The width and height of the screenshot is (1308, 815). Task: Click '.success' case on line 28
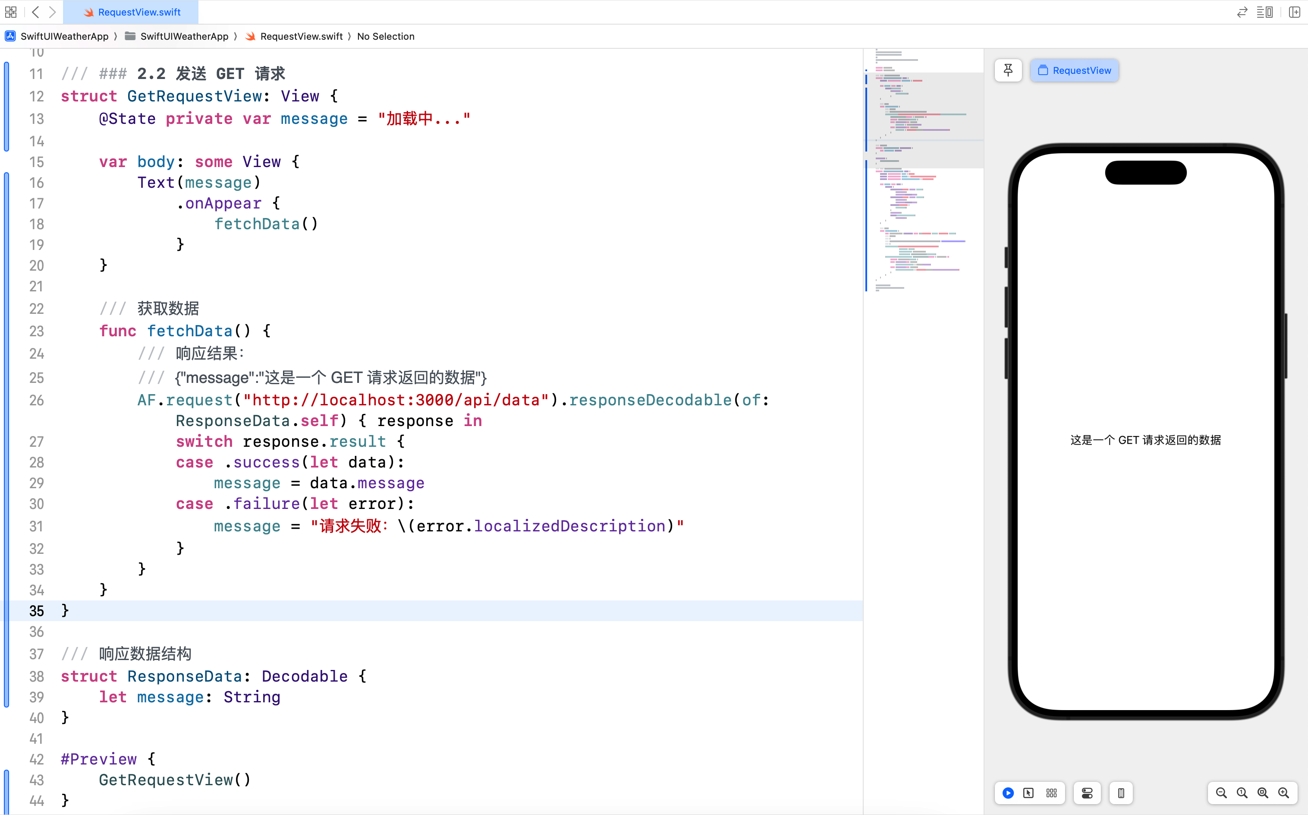point(262,462)
